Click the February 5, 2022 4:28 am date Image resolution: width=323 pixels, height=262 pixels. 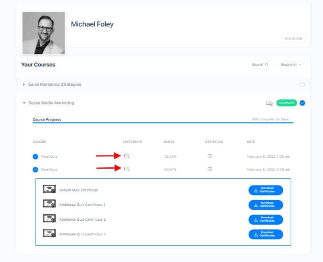[x=268, y=169]
